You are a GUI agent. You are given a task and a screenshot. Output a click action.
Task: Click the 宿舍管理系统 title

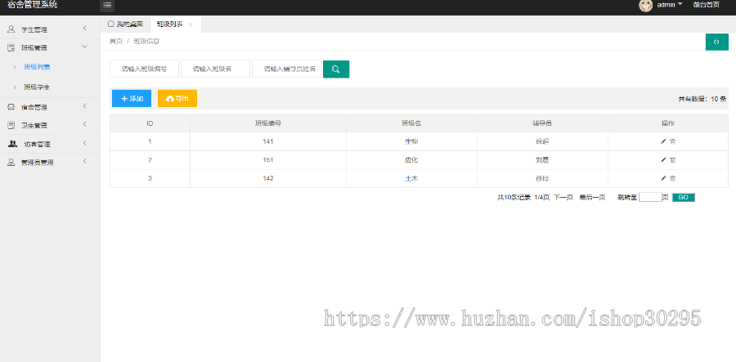[x=33, y=5]
